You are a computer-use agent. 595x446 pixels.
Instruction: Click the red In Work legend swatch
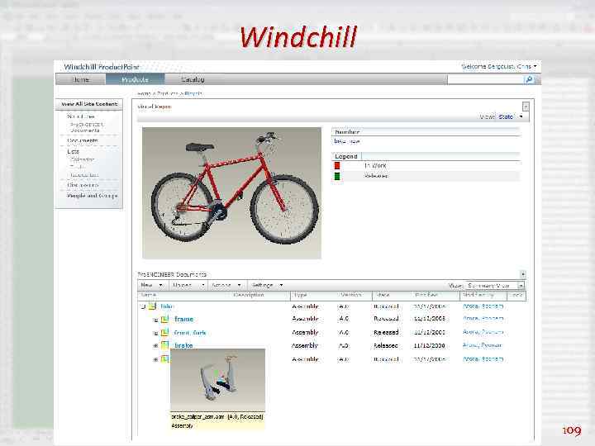pyautogui.click(x=337, y=166)
